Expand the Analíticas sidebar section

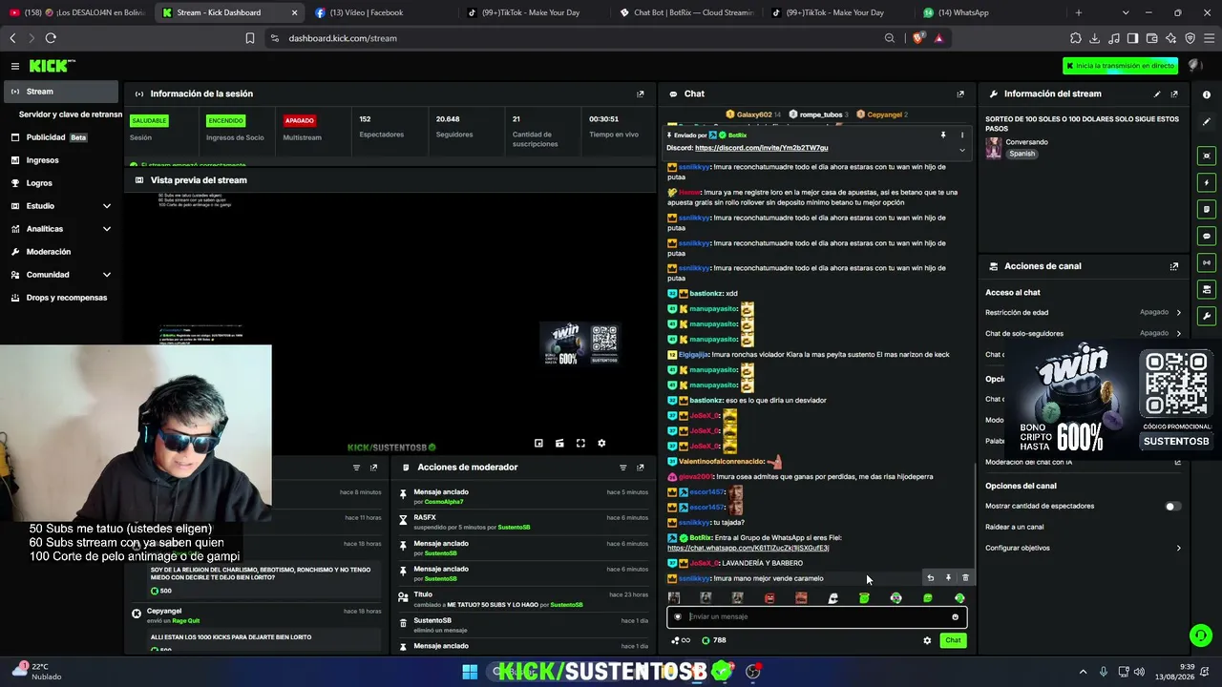click(106, 229)
